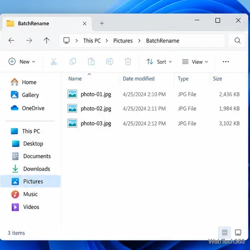Screen dimensions: 250x250
Task: Select file name photo-03.jpg
Action: 96,124
